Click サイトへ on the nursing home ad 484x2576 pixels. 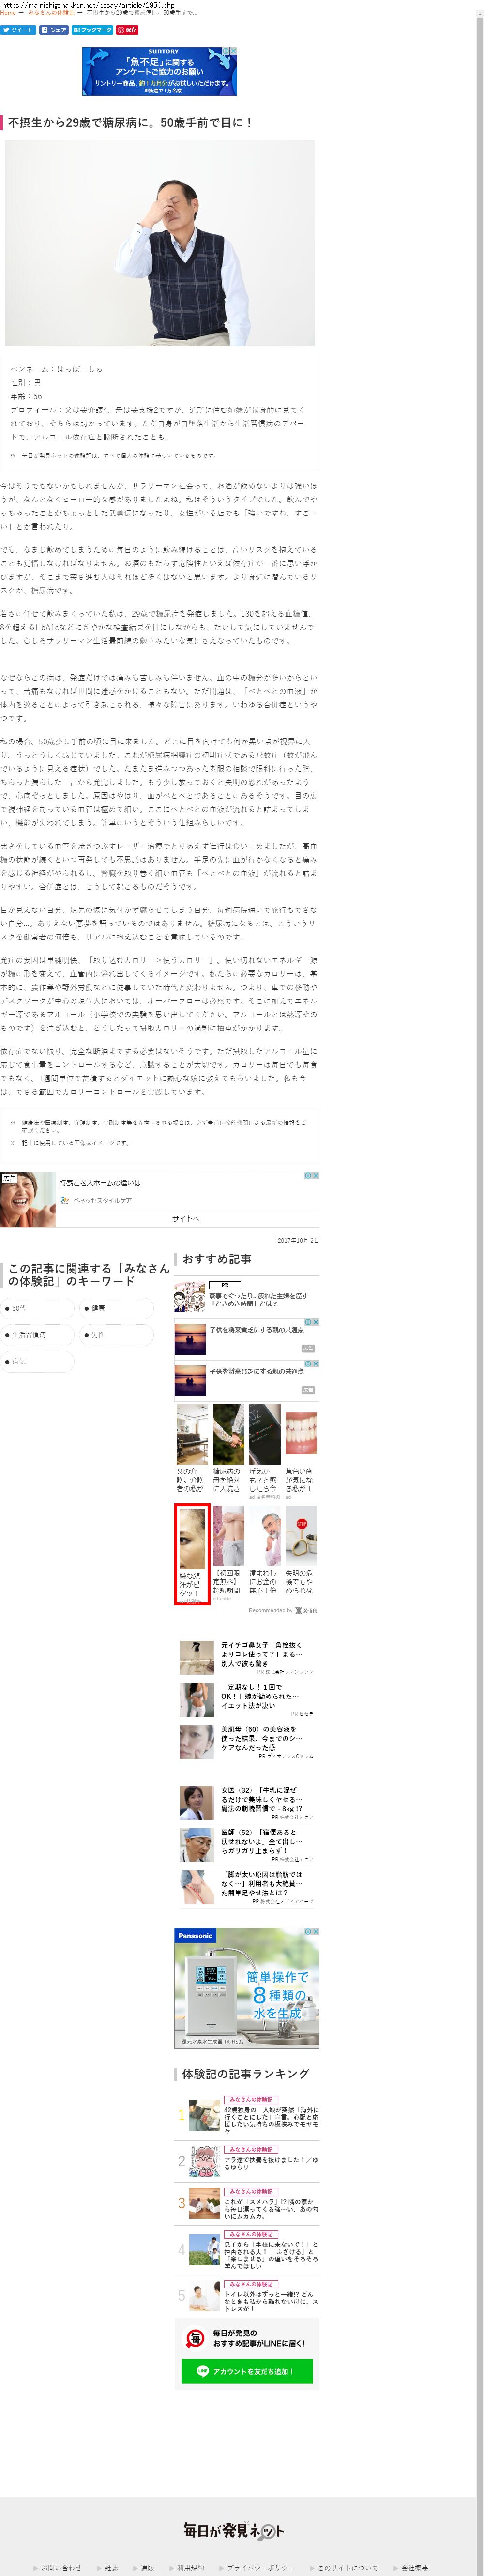pos(186,1218)
